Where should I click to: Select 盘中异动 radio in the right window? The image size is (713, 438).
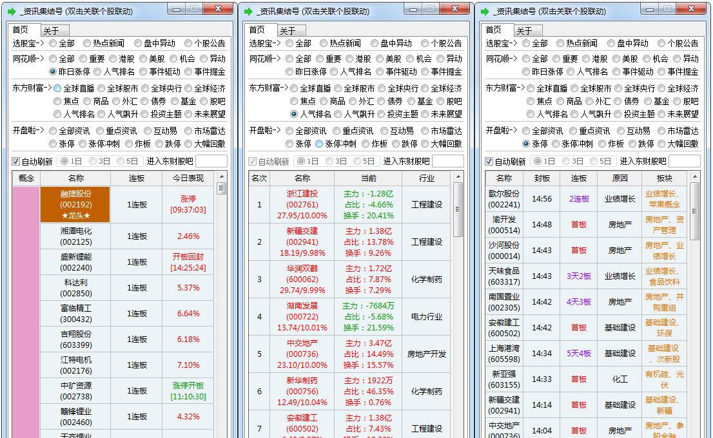pos(610,43)
